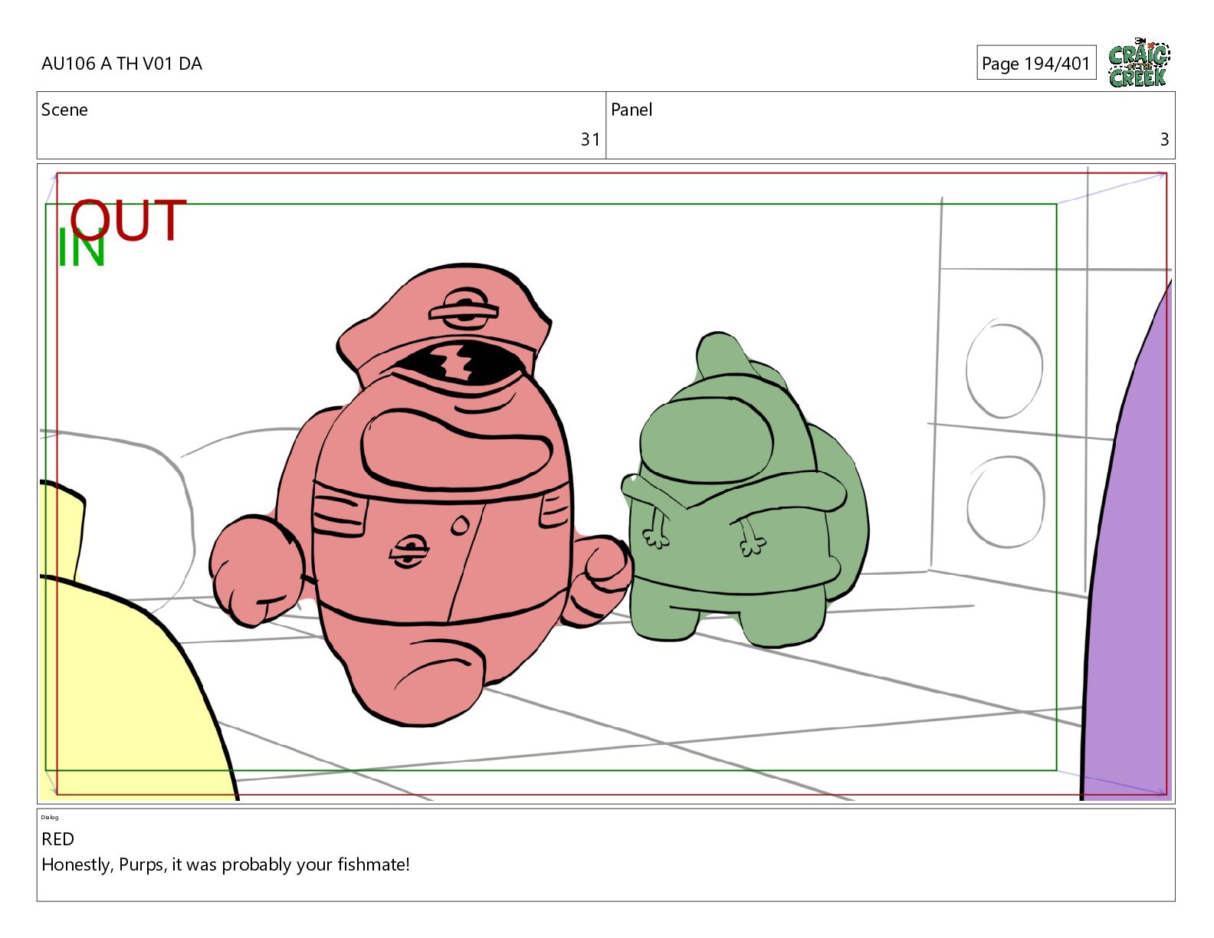Click the red 'OUT' camera label
The image size is (1214, 938).
(128, 221)
